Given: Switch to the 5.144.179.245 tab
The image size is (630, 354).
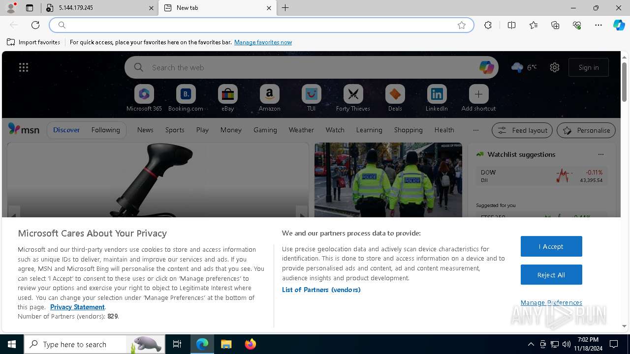Looking at the screenshot, I should click(99, 8).
